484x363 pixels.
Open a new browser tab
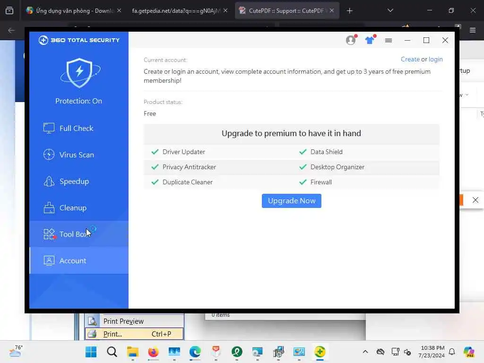click(x=349, y=11)
